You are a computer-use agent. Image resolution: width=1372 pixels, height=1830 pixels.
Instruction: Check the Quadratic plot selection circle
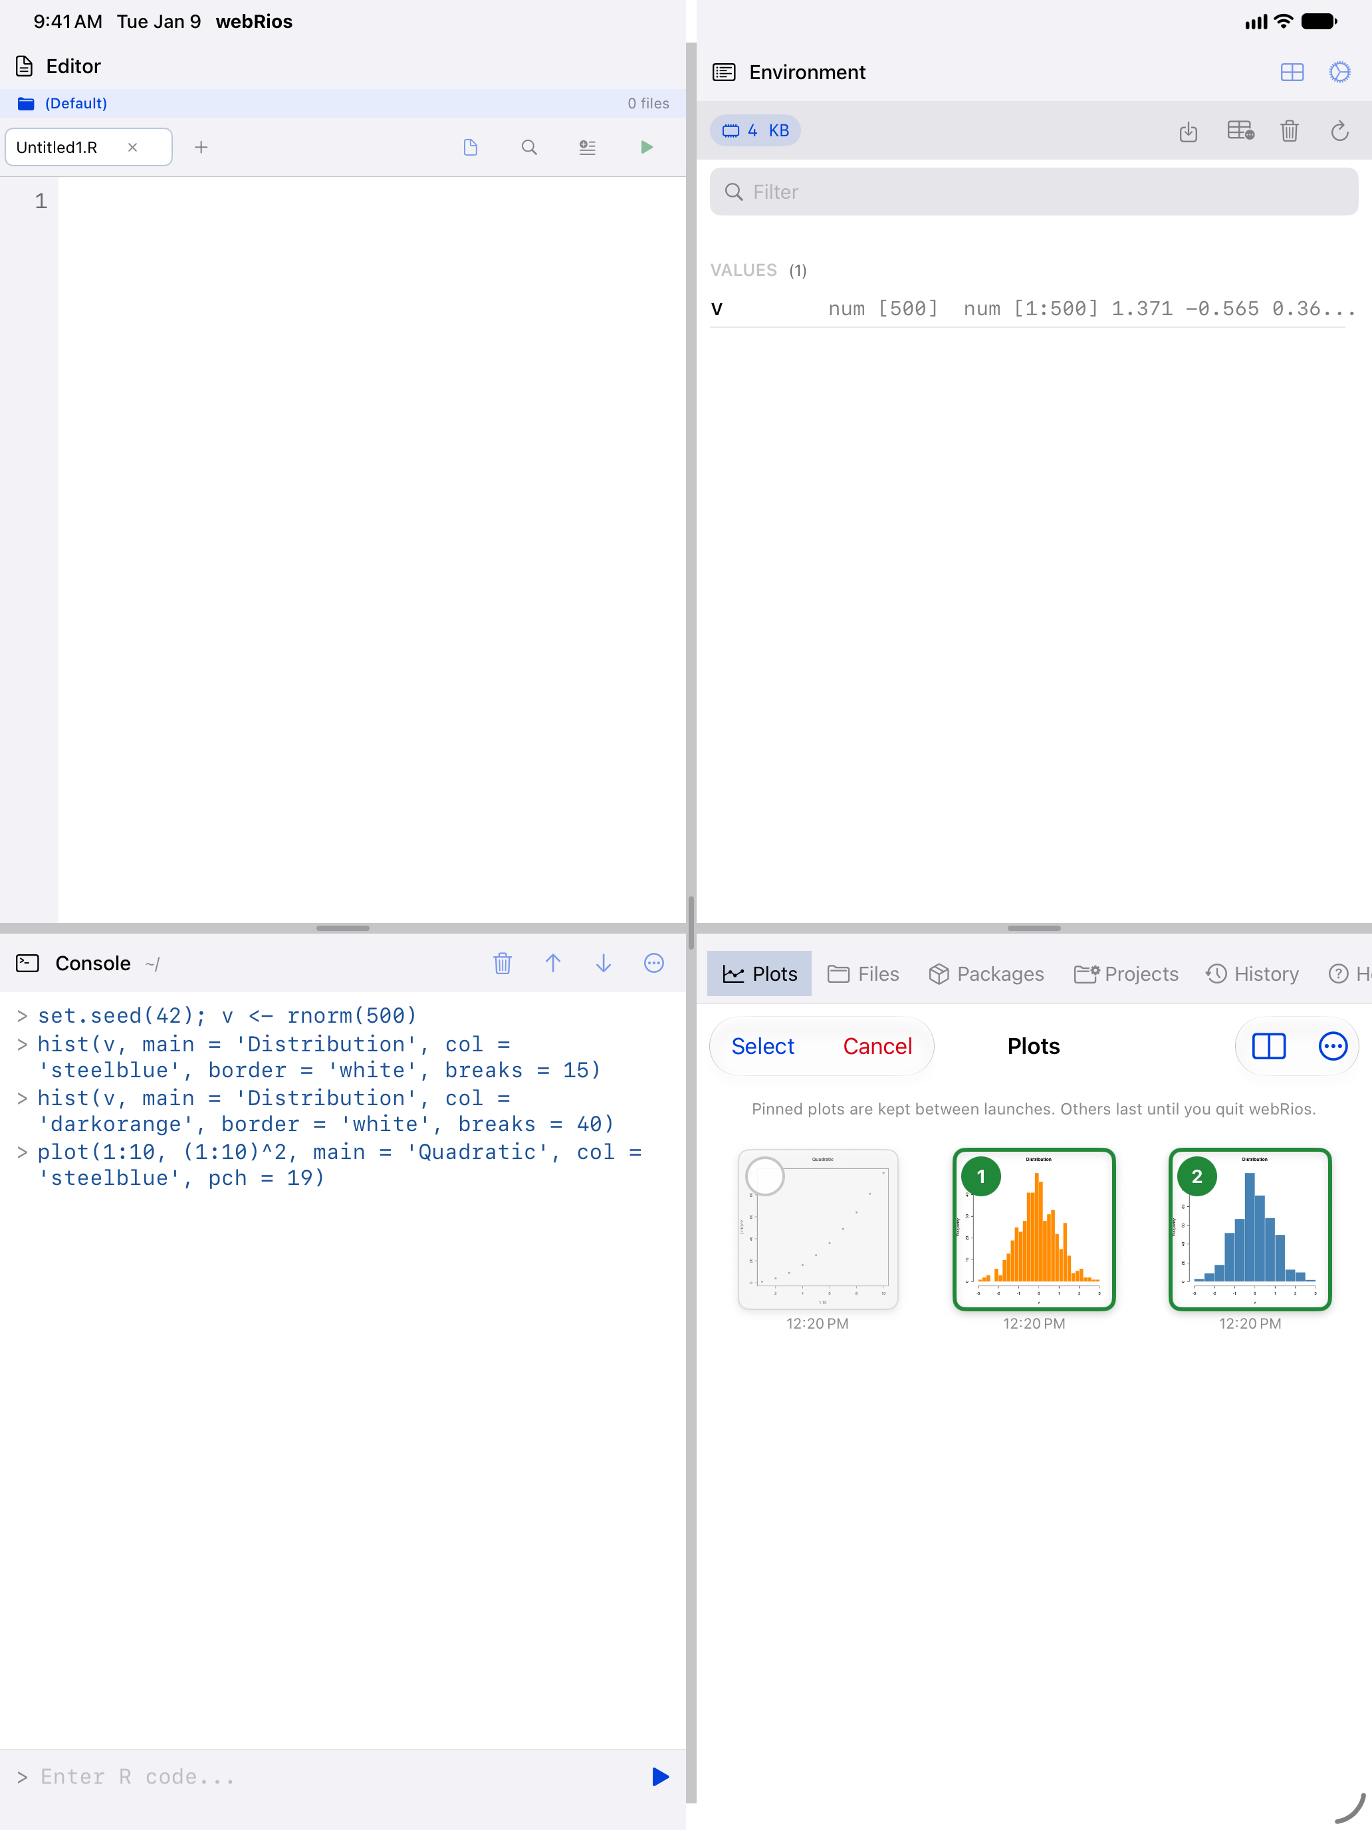coord(765,1176)
